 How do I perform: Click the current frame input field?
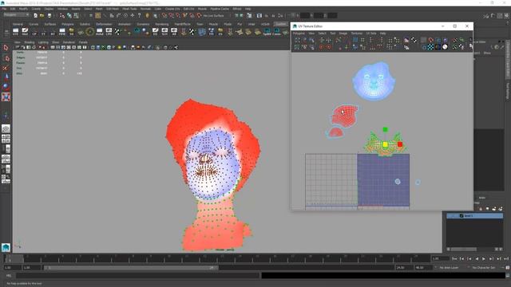(440, 258)
